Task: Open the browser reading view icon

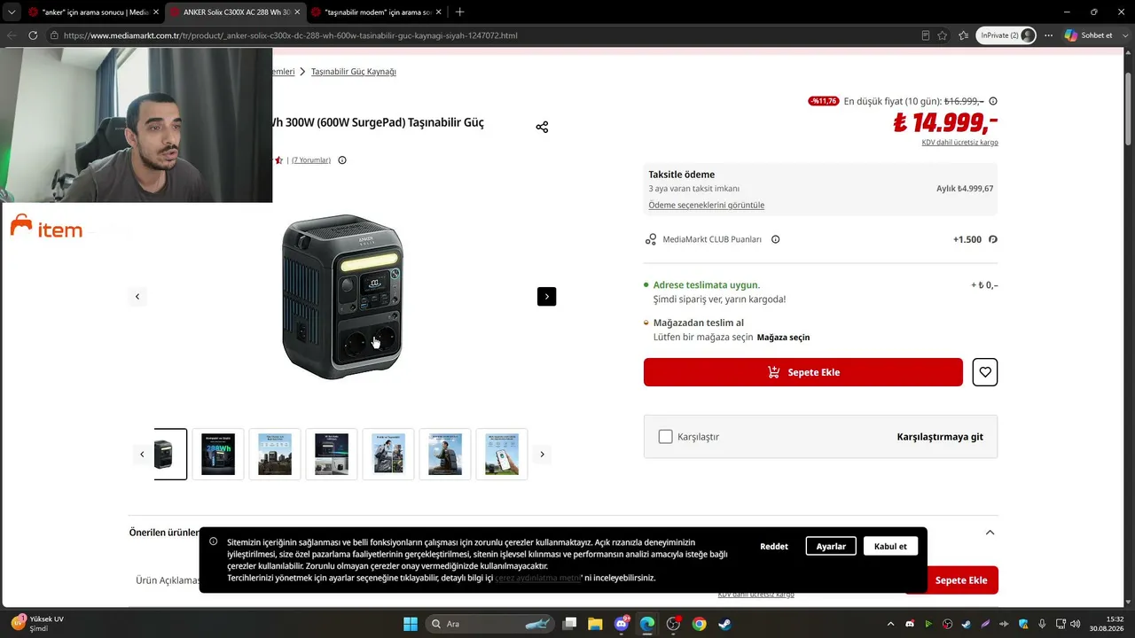Action: tap(926, 35)
